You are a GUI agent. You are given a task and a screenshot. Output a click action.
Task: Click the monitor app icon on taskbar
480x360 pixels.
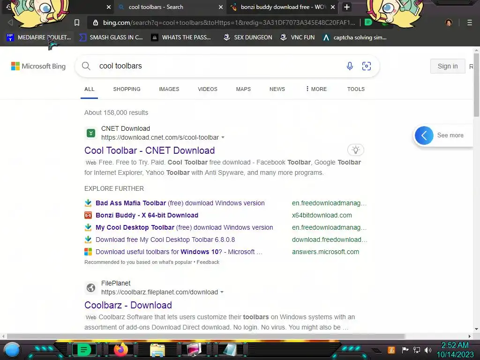click(194, 350)
